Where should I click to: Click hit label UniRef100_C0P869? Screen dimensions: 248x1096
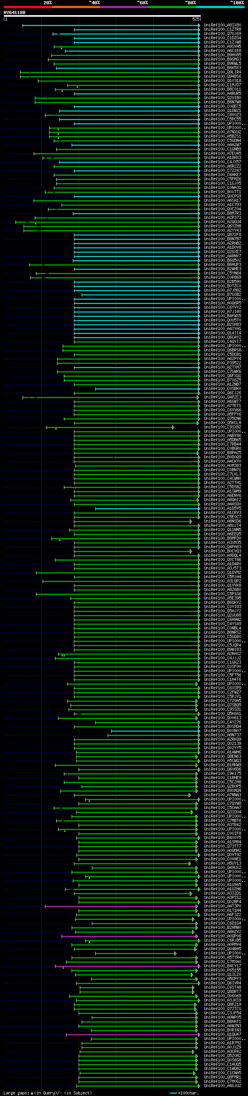(x=222, y=278)
